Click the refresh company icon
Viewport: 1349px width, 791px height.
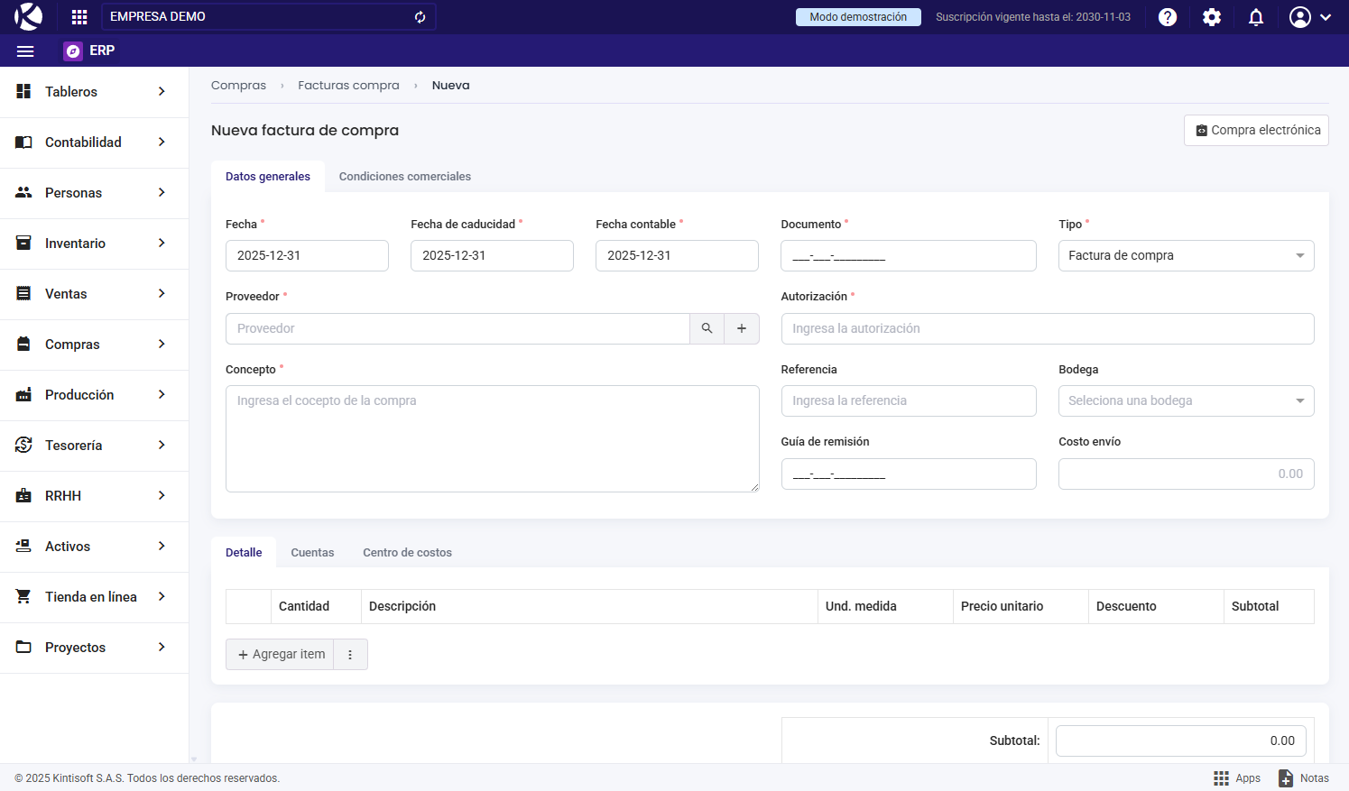click(420, 17)
